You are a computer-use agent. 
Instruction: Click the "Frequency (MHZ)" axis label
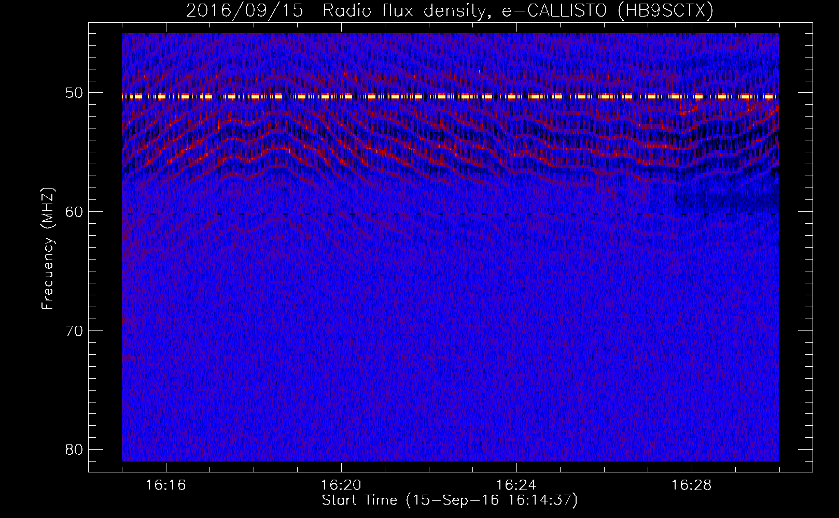(x=48, y=248)
